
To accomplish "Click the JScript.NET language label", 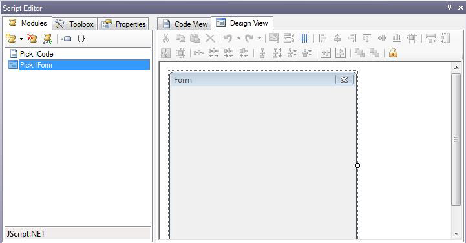I will 26,234.
